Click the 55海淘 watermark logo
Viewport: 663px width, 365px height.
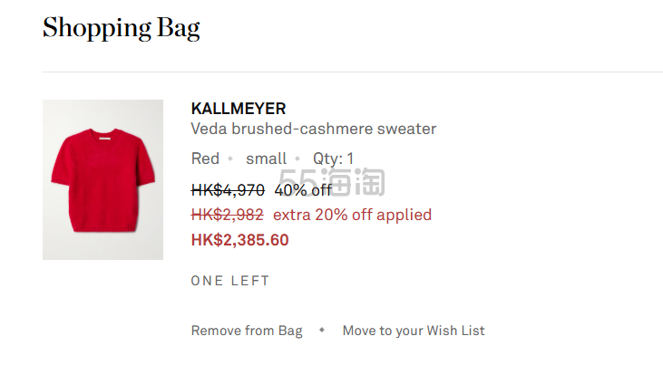click(x=332, y=182)
